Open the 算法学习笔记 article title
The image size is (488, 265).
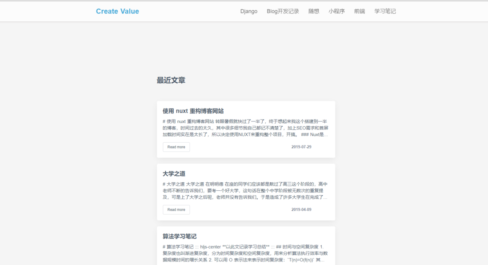click(x=180, y=237)
